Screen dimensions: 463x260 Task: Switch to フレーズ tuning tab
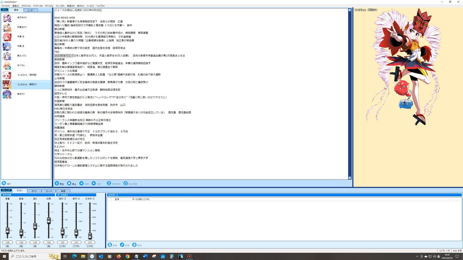pos(48,191)
